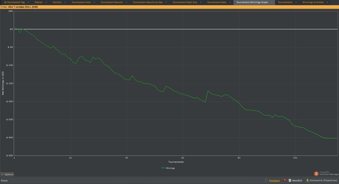Viewport: 339px width, 184px height.
Task: Open the Winnings Summary tab
Action: click(313, 2)
